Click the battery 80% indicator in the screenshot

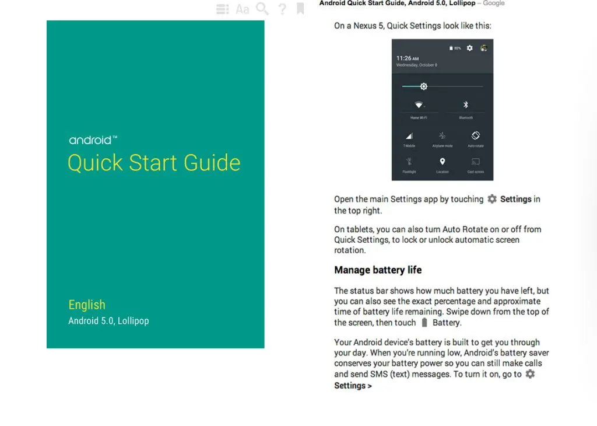[455, 48]
